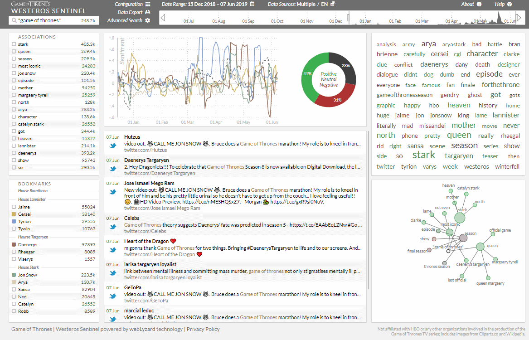The width and height of the screenshot is (529, 340).
Task: Open twitter.com/Hutzus link
Action: coord(146,151)
